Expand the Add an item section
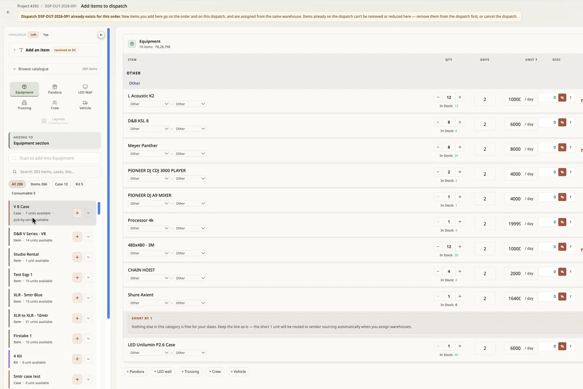 (55, 50)
